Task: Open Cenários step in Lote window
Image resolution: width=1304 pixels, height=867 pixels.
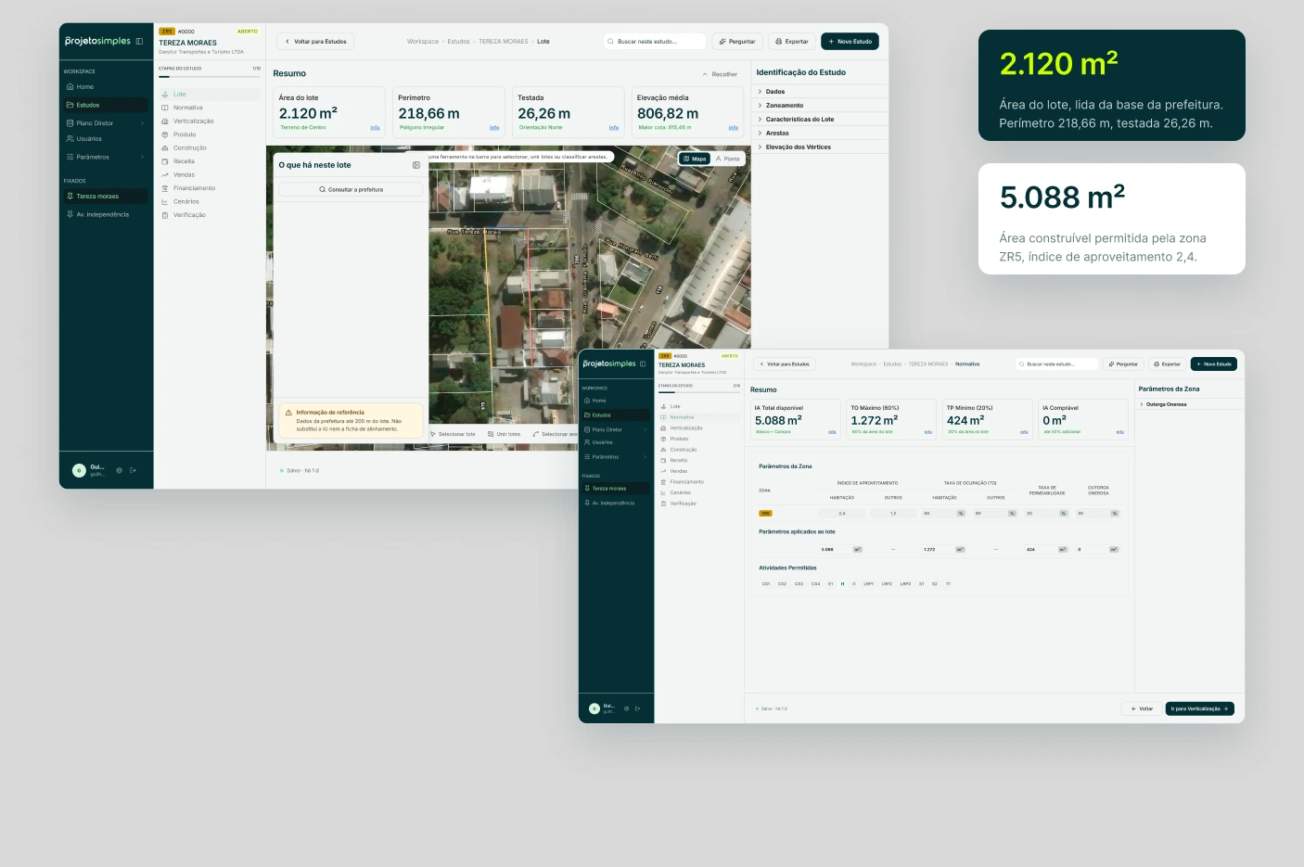Action: [209, 201]
